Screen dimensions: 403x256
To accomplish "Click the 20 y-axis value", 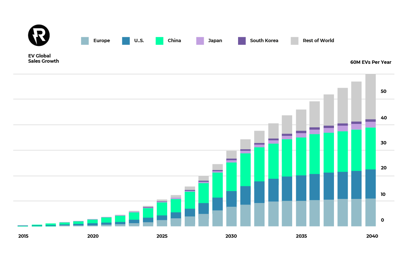I will [384, 168].
